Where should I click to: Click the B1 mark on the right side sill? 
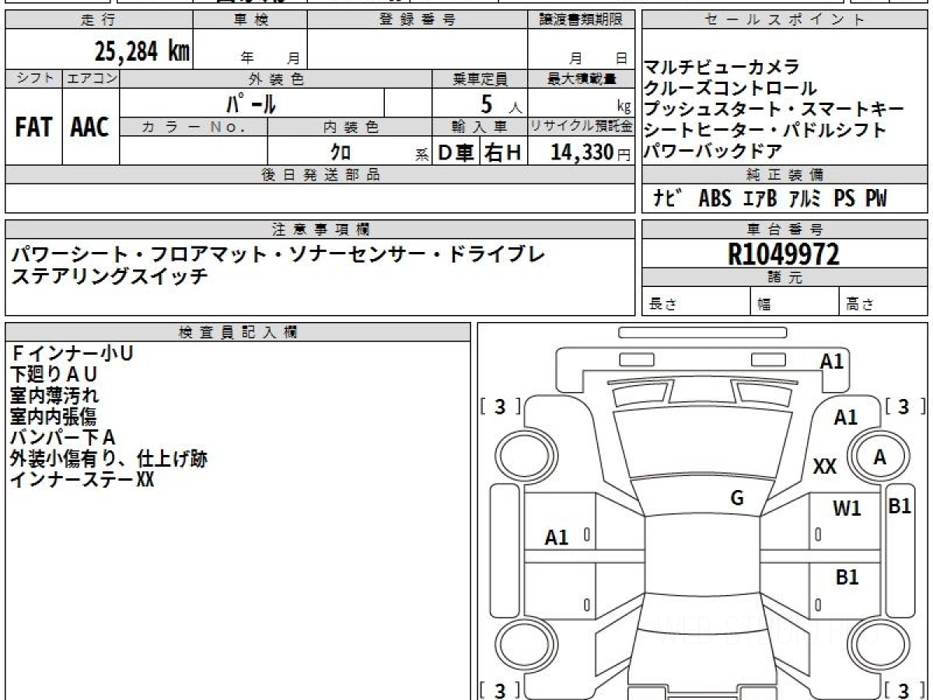[900, 506]
